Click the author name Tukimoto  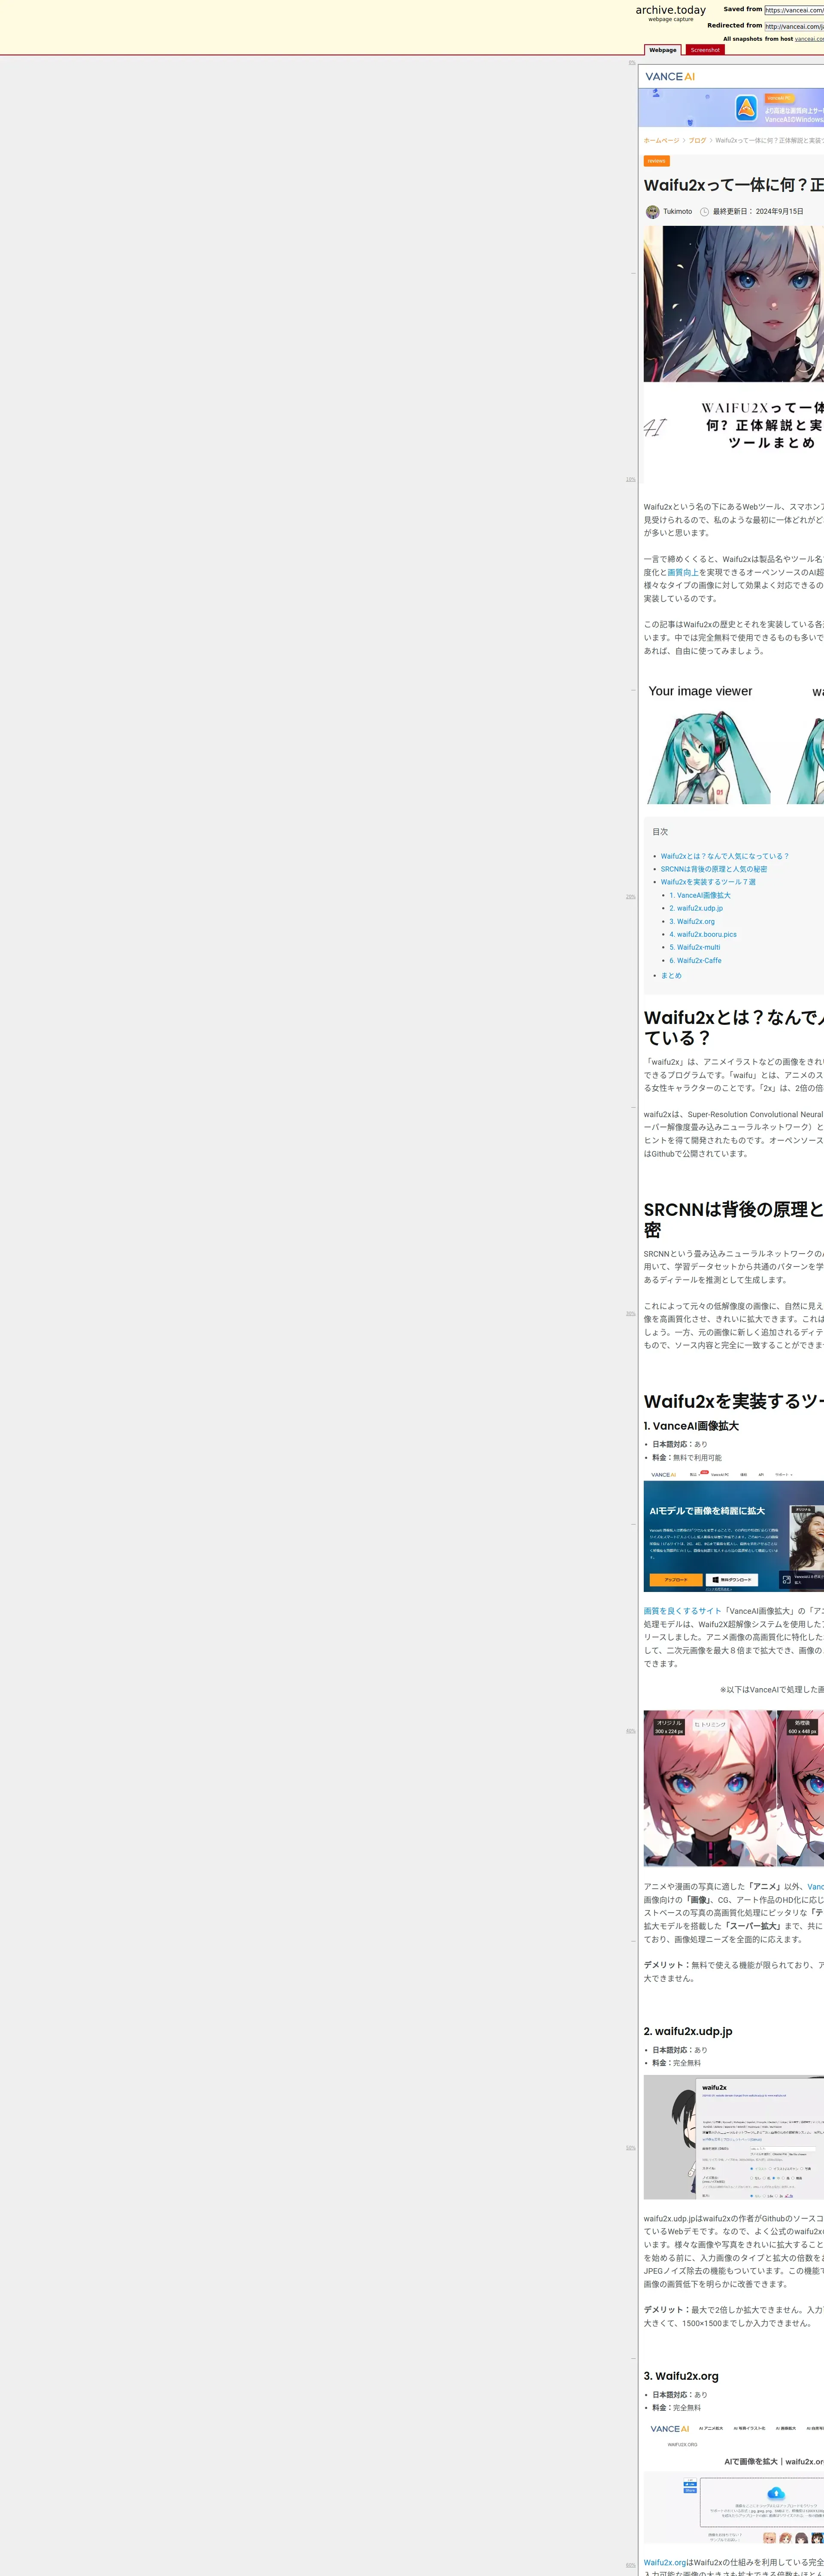point(677,212)
